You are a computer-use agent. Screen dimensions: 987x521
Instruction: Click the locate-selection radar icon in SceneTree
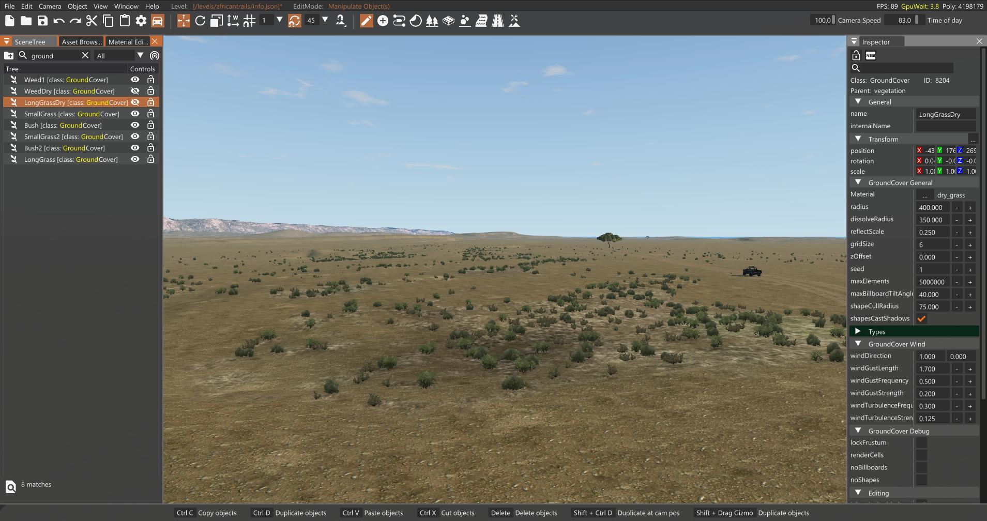click(x=155, y=55)
